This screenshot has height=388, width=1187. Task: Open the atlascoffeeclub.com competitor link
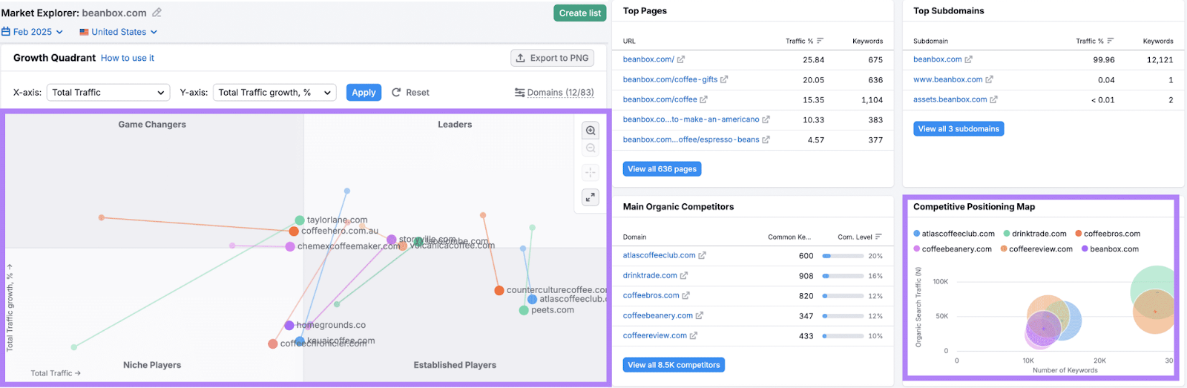point(659,255)
